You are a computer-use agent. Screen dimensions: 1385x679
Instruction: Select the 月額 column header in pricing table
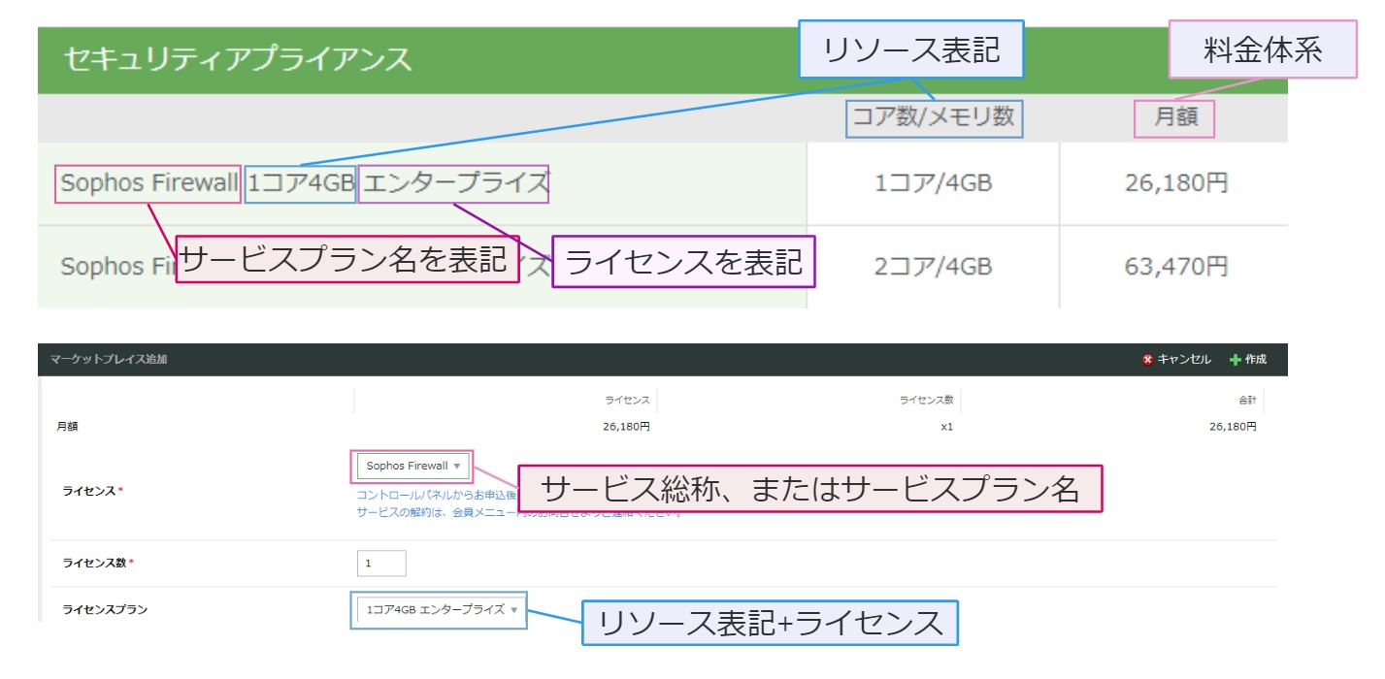1175,118
